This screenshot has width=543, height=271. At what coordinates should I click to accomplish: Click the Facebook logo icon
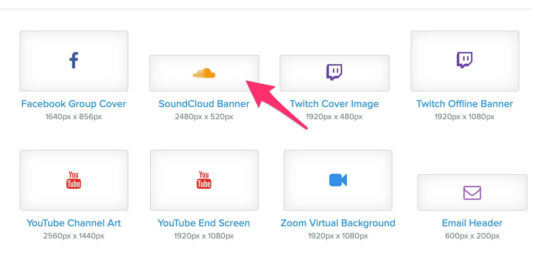point(74,60)
